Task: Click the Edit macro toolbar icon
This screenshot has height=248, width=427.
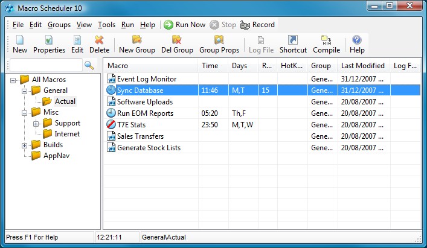Action: pos(77,40)
